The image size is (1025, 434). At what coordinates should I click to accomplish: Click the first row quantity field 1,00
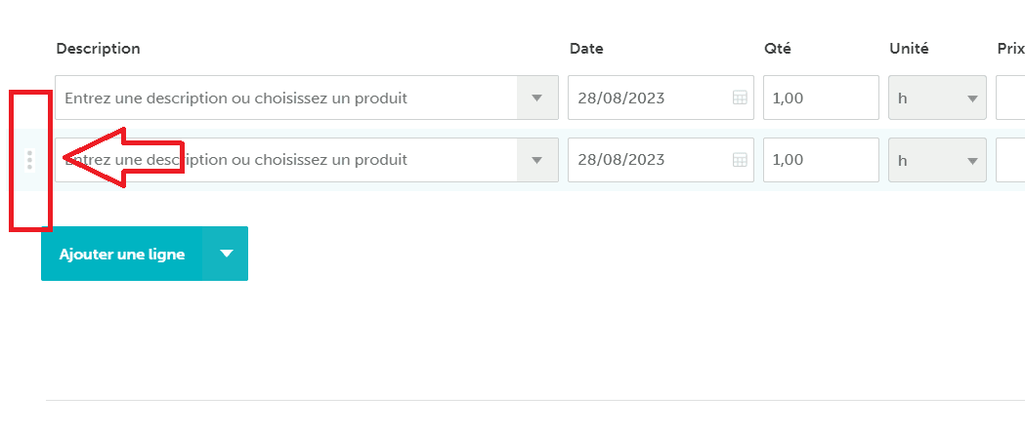point(821,98)
